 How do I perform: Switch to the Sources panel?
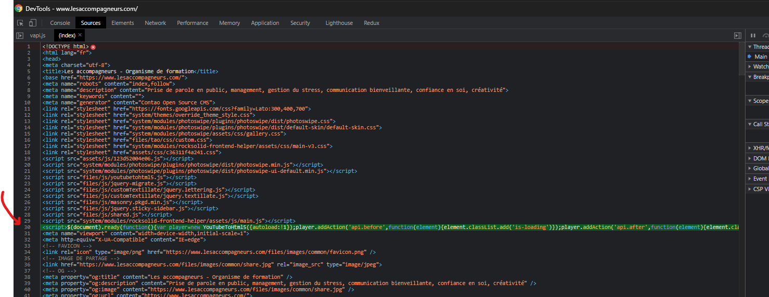point(91,23)
